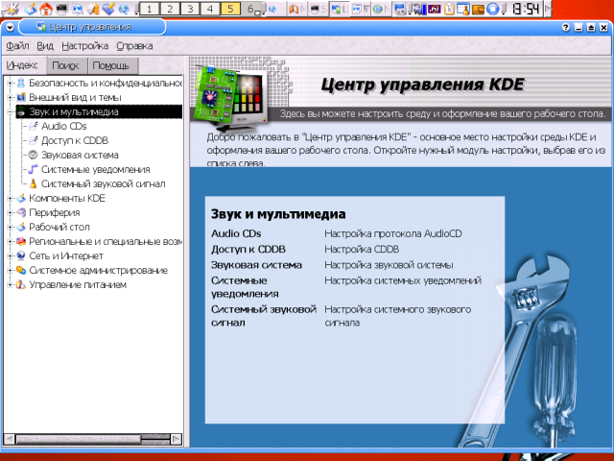Collapse the Звук и мультимедиа tree branch
The height and width of the screenshot is (461, 614).
coord(9,111)
